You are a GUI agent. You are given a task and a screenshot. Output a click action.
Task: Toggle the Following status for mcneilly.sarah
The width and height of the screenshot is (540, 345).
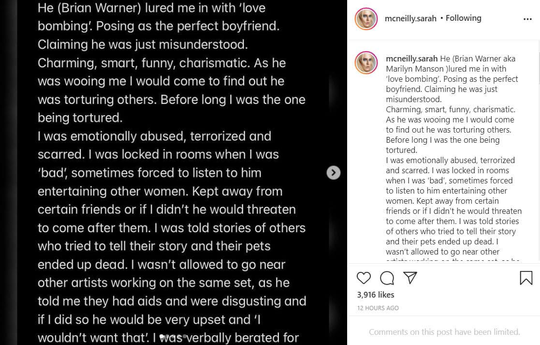(x=463, y=18)
